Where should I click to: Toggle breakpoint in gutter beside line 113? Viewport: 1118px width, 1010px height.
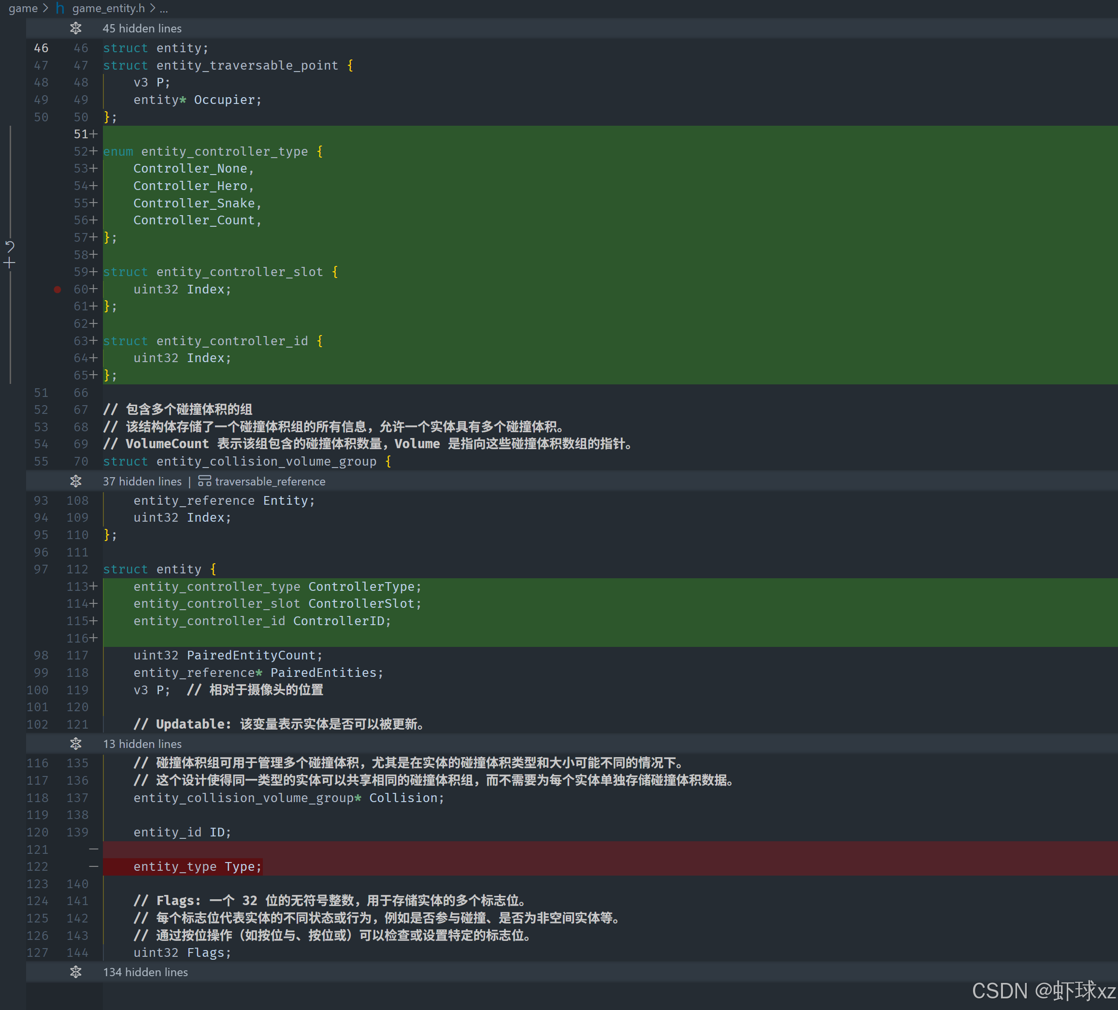click(57, 586)
